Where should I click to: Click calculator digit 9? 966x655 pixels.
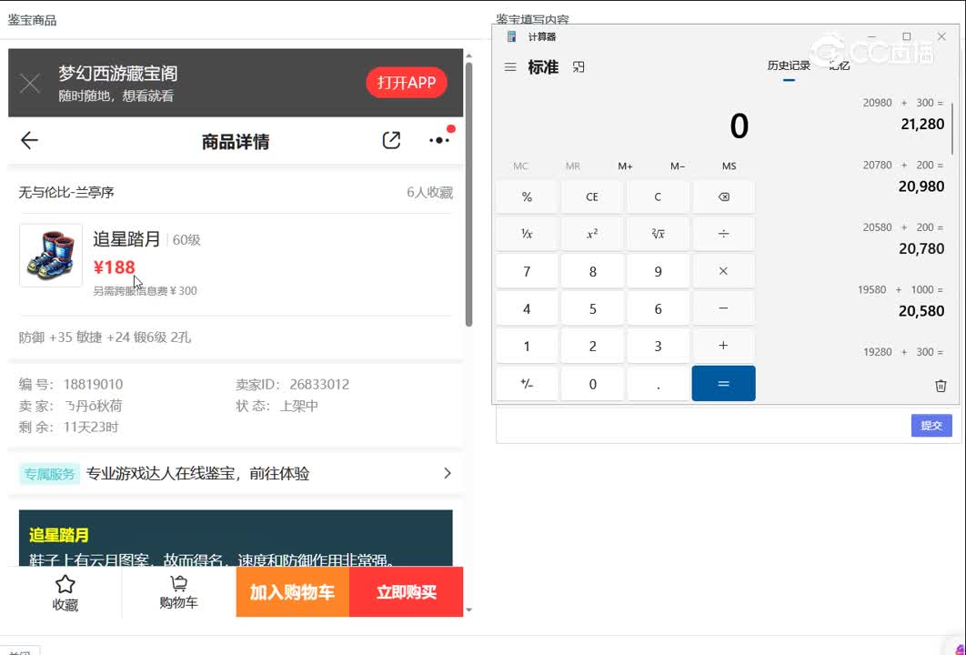coord(658,272)
